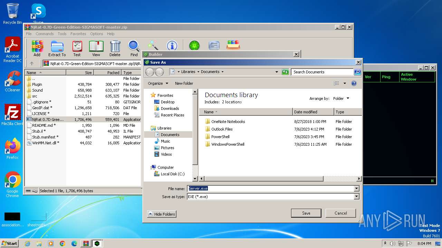Click the Hide Folders button
Screen dimensions: 442x248
pyautogui.click(x=162, y=214)
